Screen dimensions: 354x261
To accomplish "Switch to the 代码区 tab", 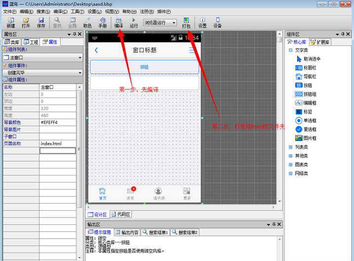I will (x=121, y=214).
